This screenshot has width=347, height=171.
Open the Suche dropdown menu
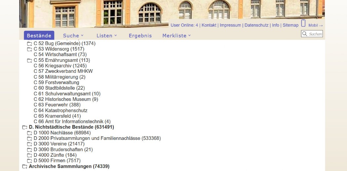pyautogui.click(x=73, y=36)
